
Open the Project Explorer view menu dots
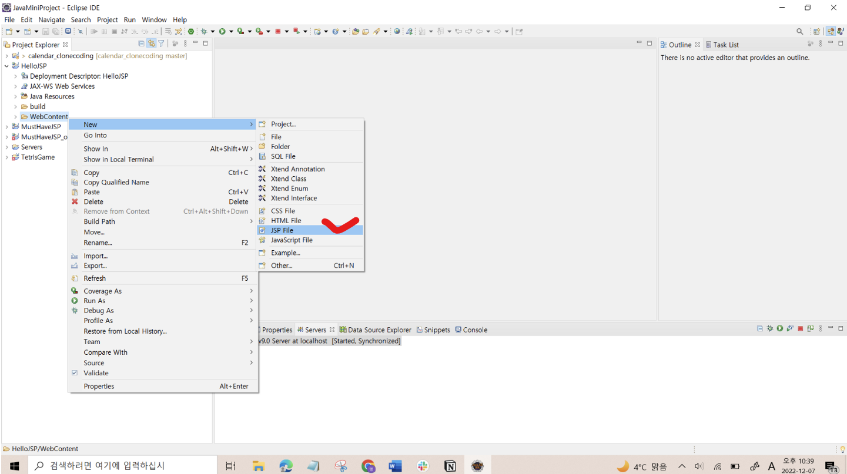click(x=185, y=43)
